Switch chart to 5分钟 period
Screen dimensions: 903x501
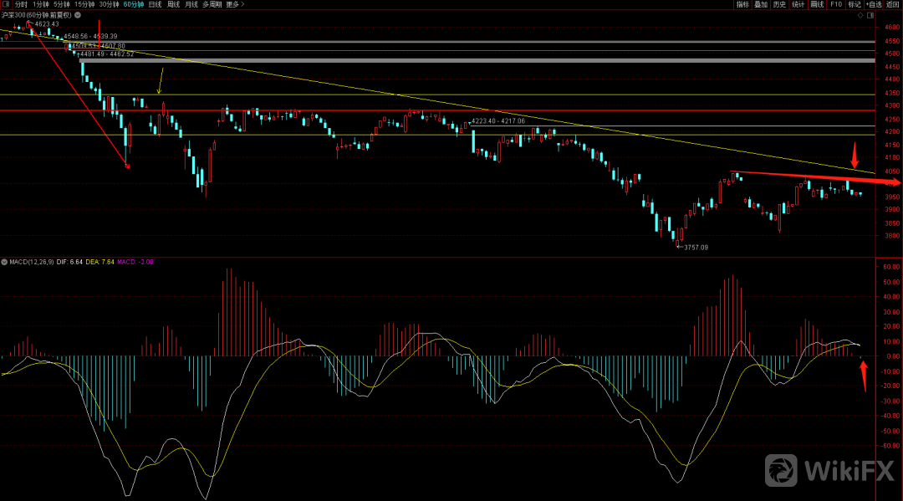coord(62,4)
